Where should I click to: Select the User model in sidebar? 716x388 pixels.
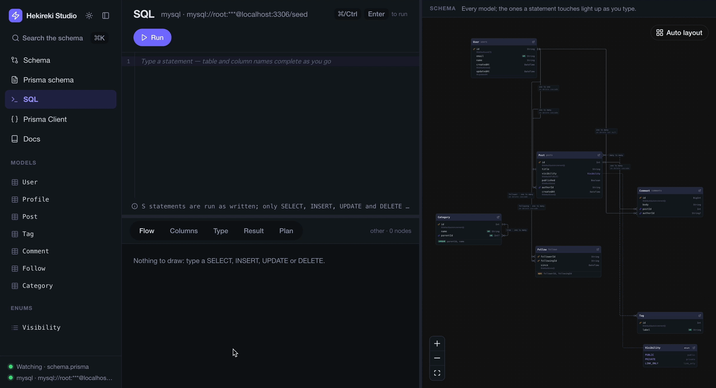[60, 182]
